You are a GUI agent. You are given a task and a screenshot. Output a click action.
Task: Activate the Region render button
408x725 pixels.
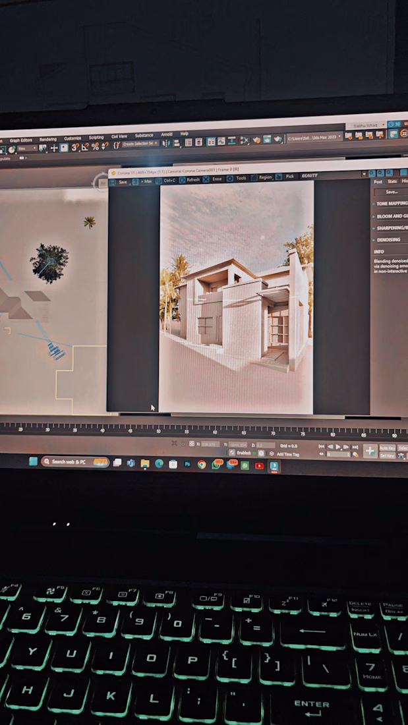click(262, 177)
